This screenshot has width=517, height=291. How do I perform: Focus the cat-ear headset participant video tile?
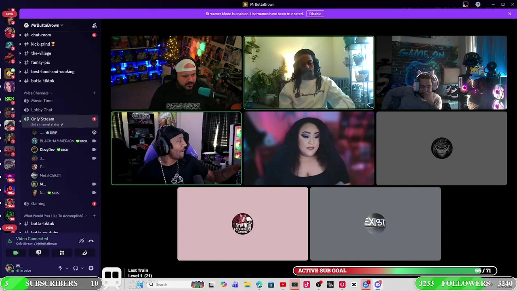[x=441, y=73]
